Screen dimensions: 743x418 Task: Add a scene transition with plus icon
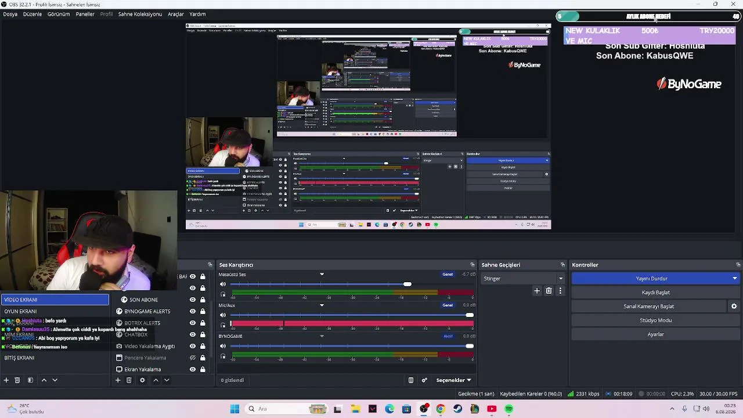pyautogui.click(x=537, y=291)
